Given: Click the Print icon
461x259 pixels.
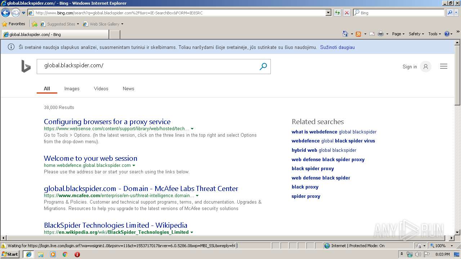Looking at the screenshot, I should [381, 34].
